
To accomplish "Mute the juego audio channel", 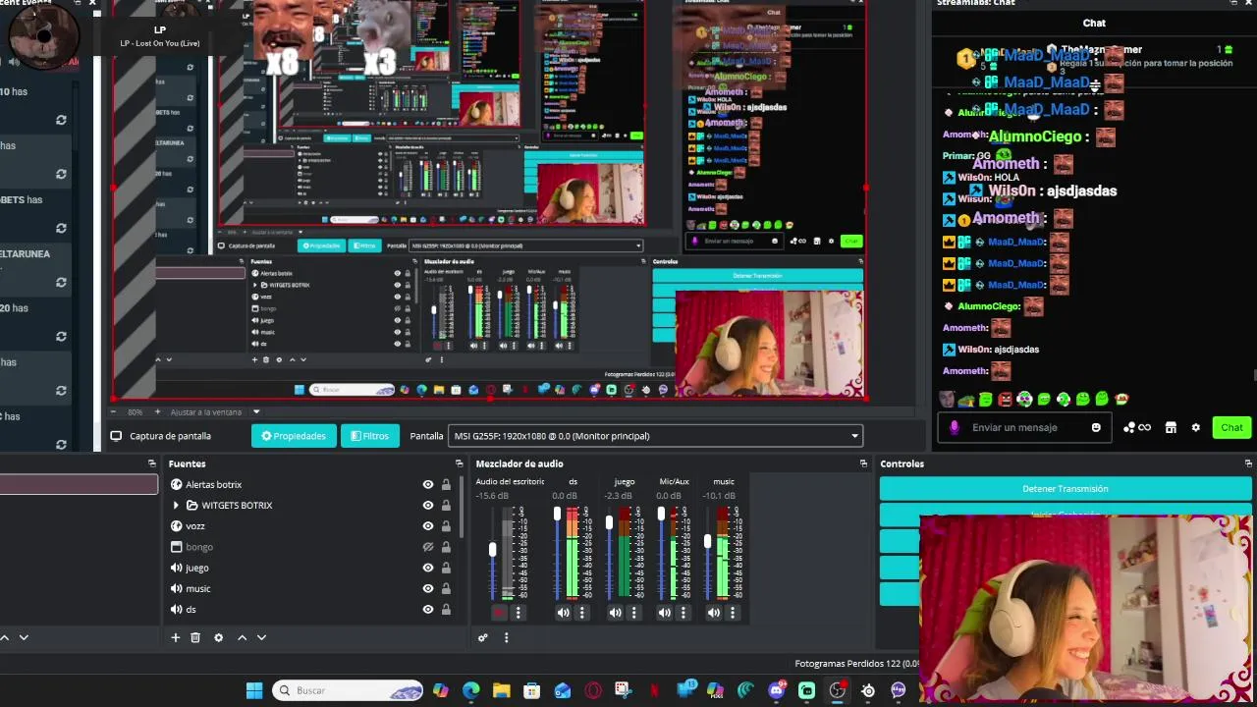I will (x=615, y=613).
